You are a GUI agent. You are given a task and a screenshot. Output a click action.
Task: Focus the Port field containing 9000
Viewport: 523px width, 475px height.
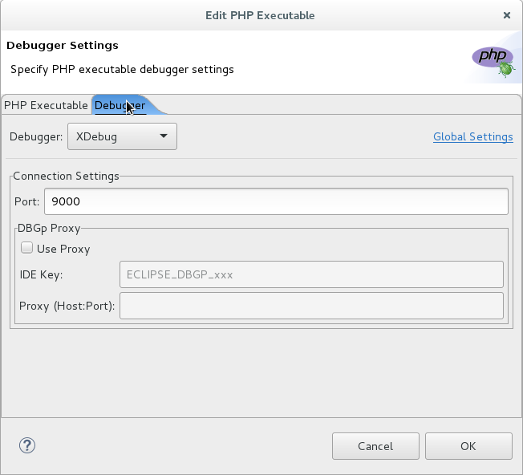click(276, 201)
